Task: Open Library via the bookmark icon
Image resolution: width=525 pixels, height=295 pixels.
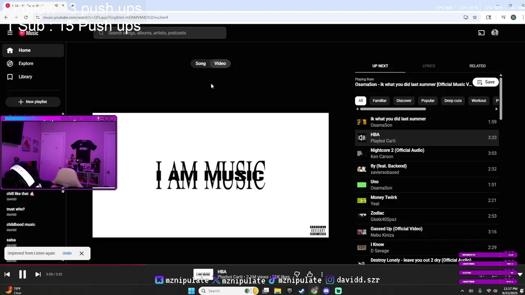Action: pos(10,77)
